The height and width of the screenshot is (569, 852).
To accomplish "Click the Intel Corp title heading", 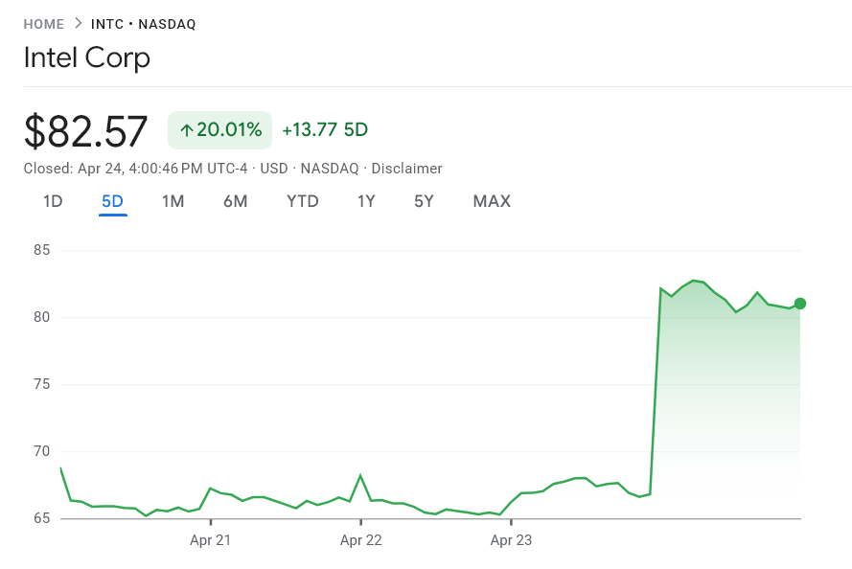I will pos(86,57).
